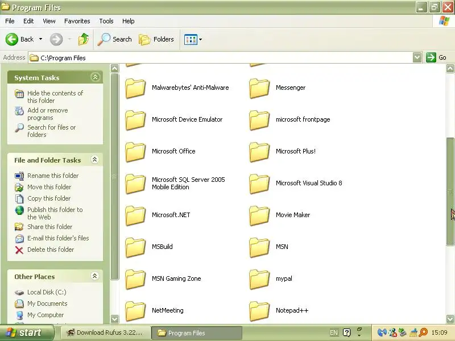The width and height of the screenshot is (455, 341).
Task: Click the language bar help question icon
Action: (347, 332)
